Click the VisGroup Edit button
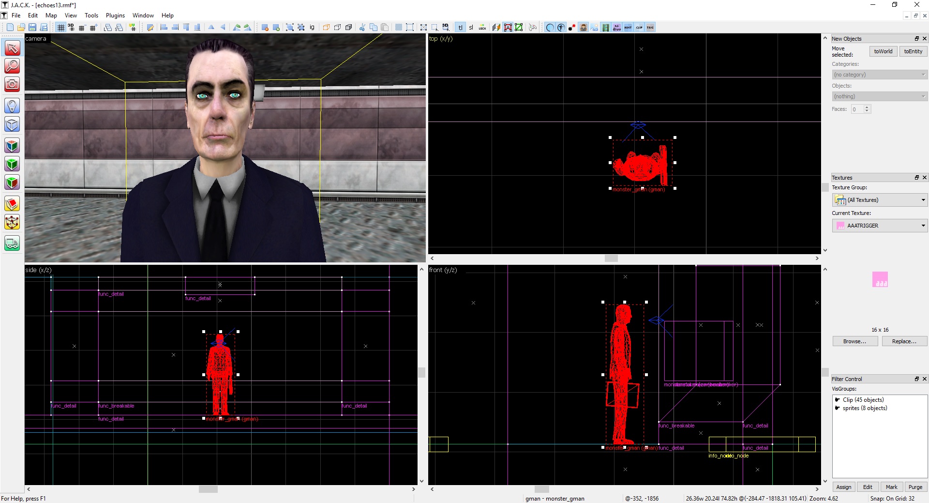The image size is (929, 503). [868, 487]
